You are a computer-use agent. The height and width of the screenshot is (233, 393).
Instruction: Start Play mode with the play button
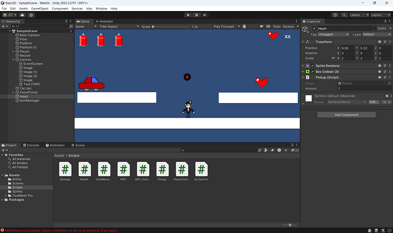point(189,15)
